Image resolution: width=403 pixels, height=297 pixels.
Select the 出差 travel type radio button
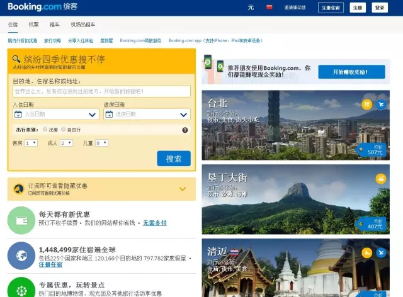[x=45, y=129]
